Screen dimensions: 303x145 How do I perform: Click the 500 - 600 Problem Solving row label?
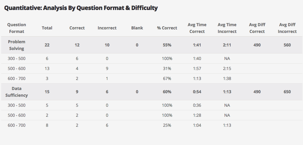[x=16, y=69]
